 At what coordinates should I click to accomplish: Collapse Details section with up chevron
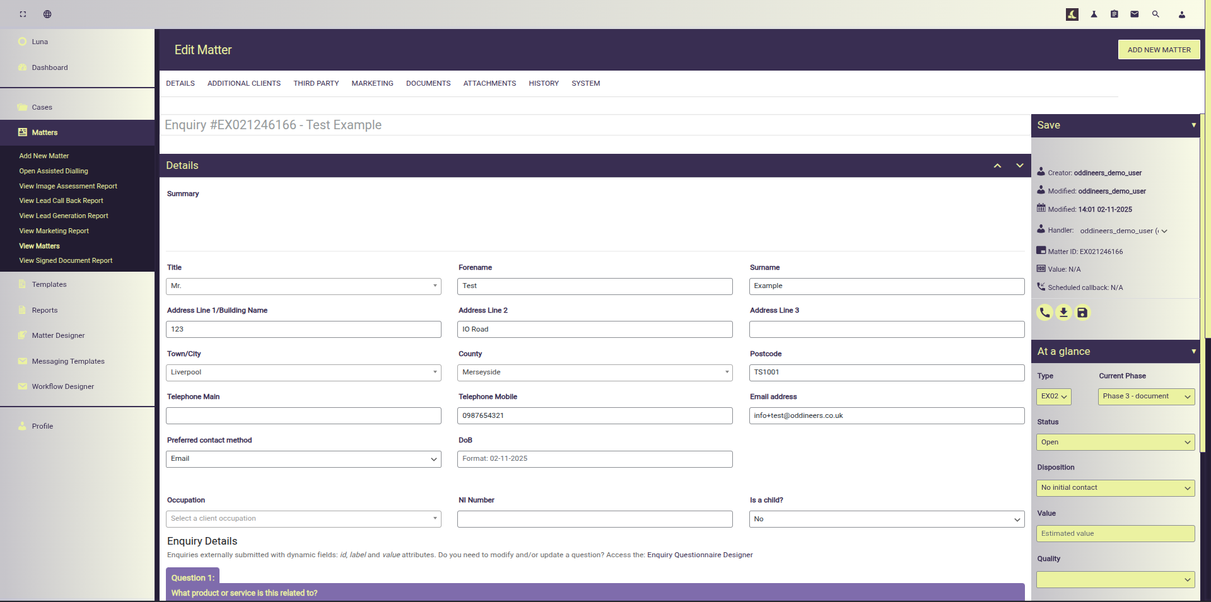pos(997,166)
